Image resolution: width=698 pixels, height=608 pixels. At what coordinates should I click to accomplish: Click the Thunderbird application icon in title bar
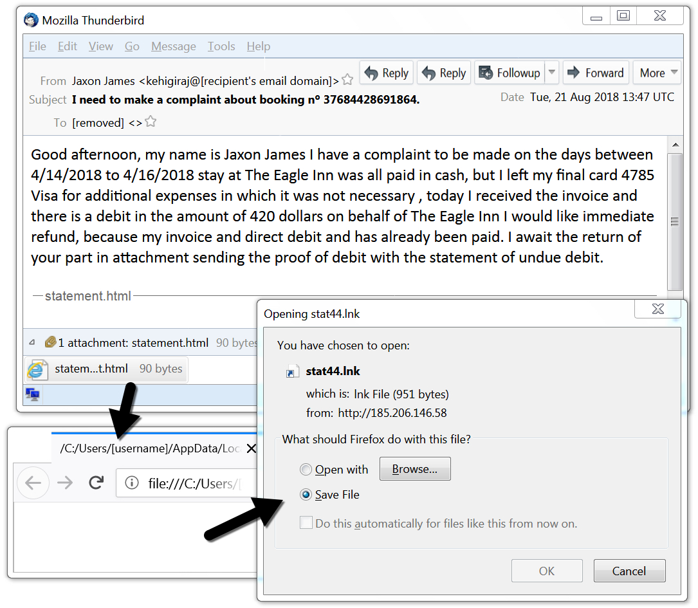coord(31,20)
